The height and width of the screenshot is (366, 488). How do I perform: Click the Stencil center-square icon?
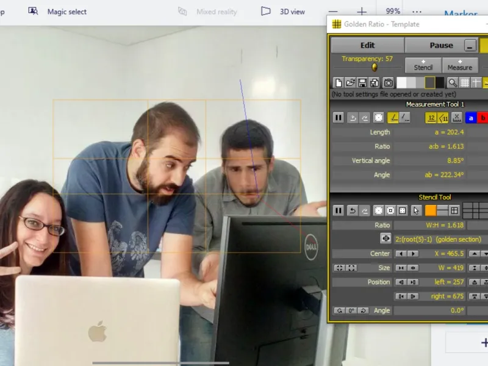click(390, 210)
